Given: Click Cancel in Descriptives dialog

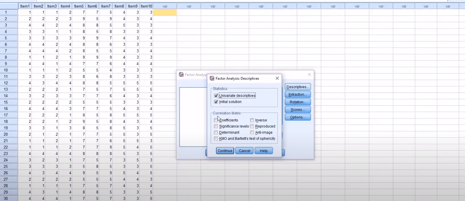Looking at the screenshot, I should click(244, 151).
